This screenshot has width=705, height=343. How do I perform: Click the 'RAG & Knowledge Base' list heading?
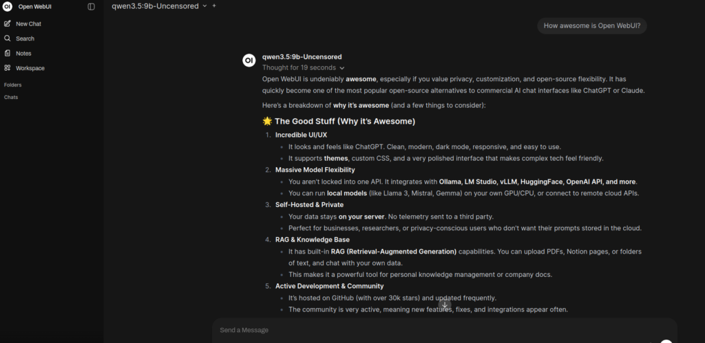pyautogui.click(x=312, y=240)
